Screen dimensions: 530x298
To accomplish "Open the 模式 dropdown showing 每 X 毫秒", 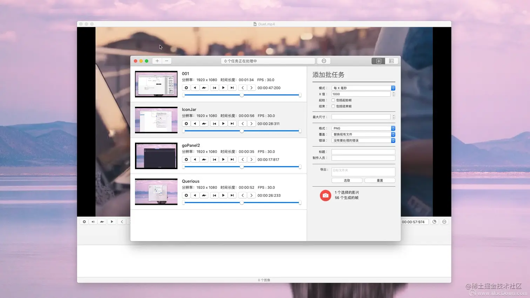I will pos(363,88).
